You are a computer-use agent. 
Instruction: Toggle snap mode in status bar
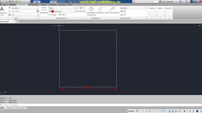tap(140, 111)
